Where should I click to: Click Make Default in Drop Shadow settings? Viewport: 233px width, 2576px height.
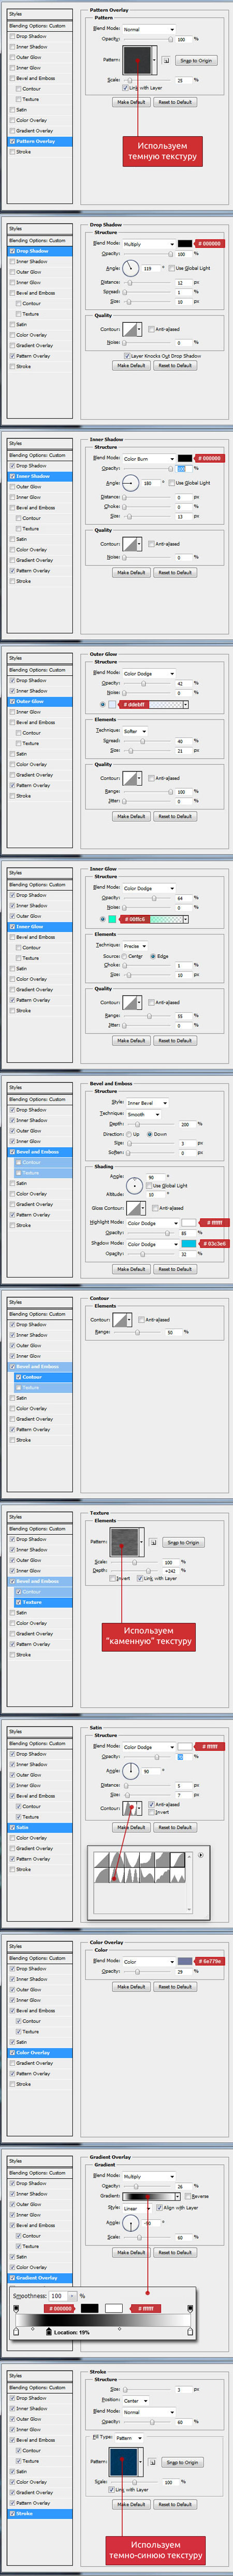coord(130,366)
